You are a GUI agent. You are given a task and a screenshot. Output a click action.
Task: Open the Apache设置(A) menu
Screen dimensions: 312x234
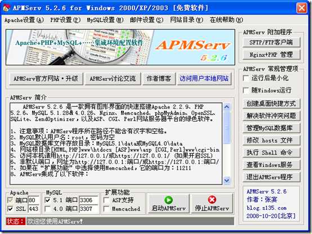tap(24, 20)
